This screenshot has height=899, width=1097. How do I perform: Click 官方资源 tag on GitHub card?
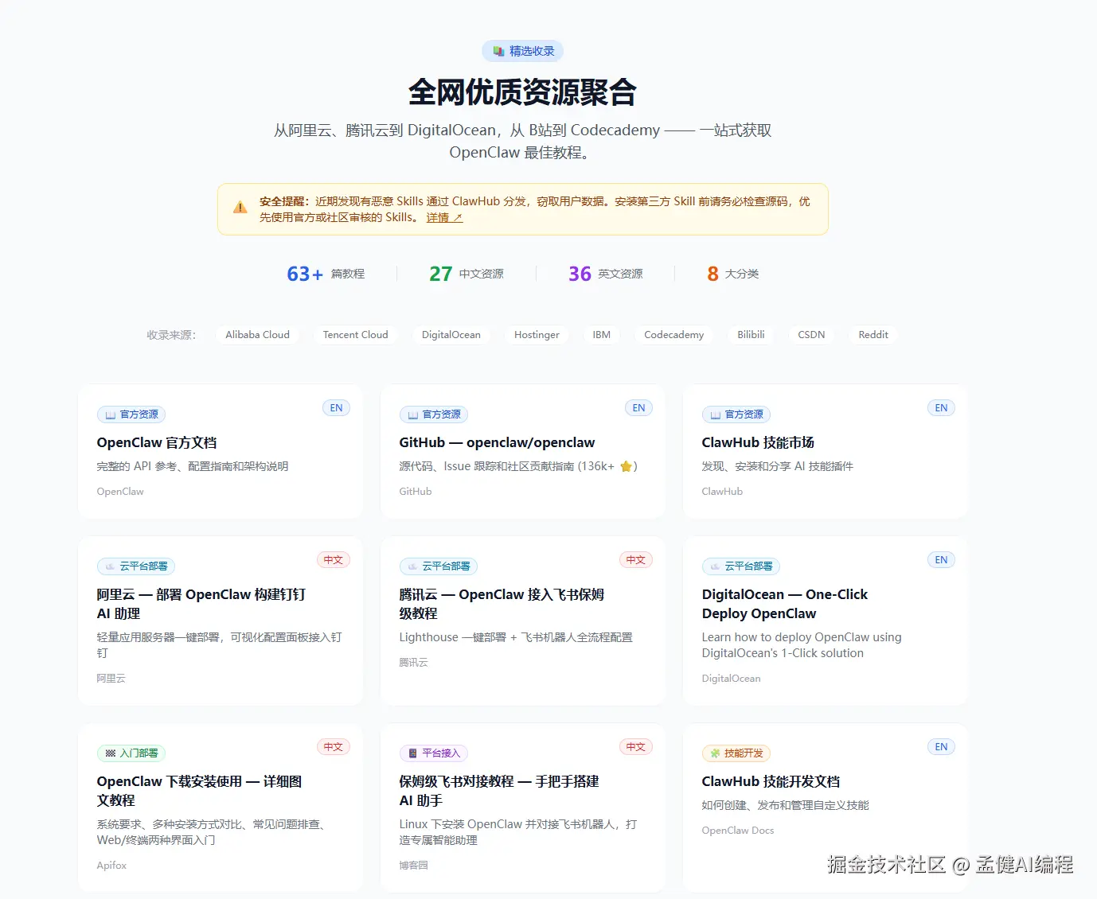tap(433, 414)
